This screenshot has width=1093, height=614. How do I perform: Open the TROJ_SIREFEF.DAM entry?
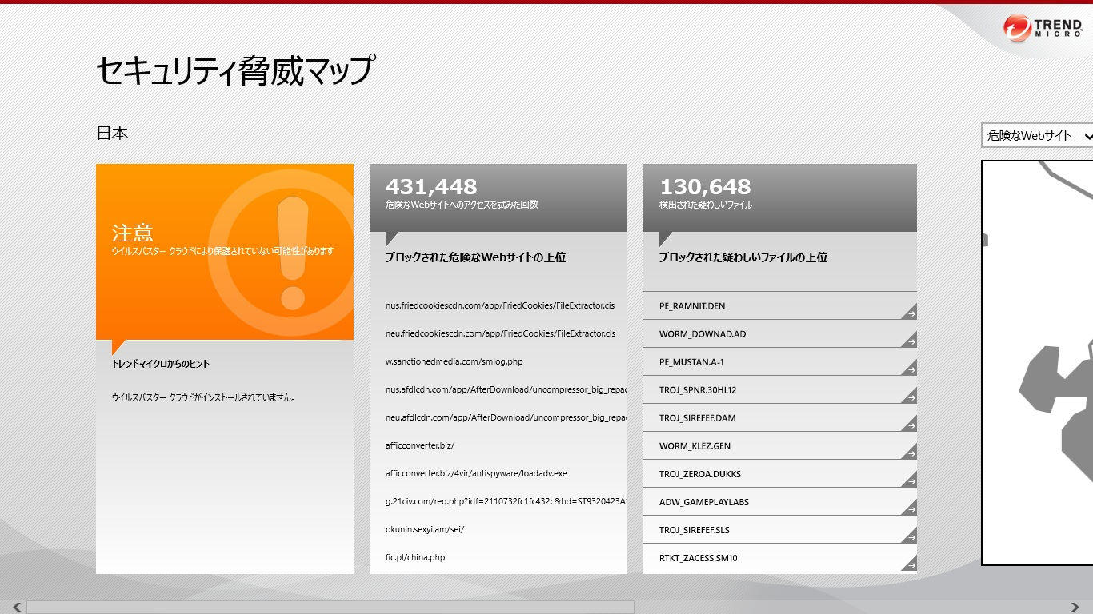(697, 418)
